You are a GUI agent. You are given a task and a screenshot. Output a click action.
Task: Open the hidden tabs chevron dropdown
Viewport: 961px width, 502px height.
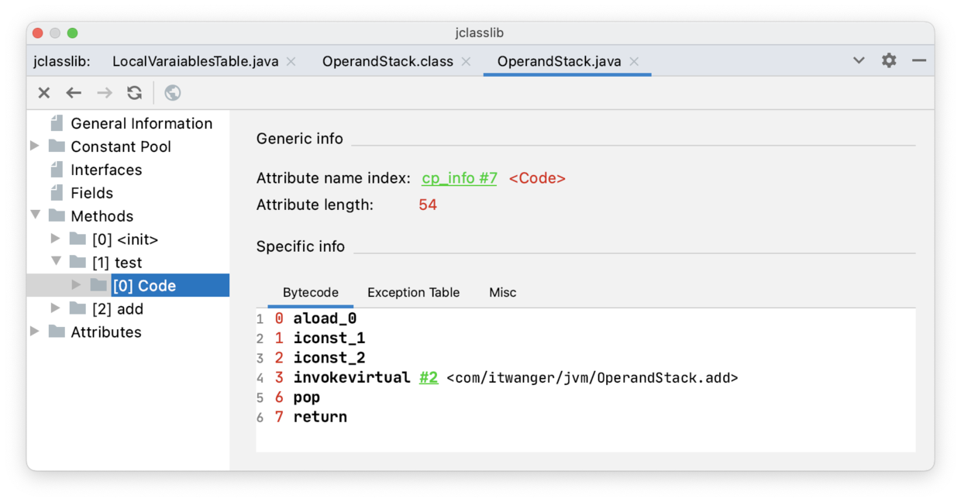pos(859,60)
